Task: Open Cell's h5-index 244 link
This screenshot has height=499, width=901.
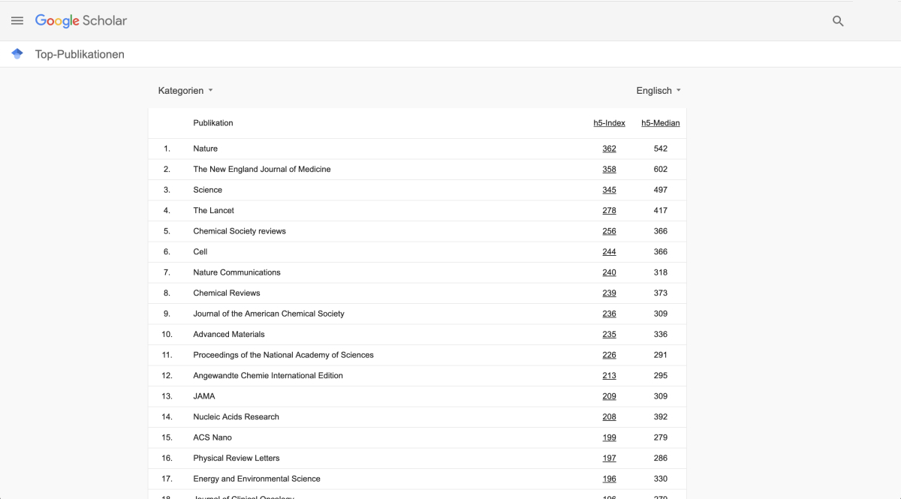Action: coord(609,252)
